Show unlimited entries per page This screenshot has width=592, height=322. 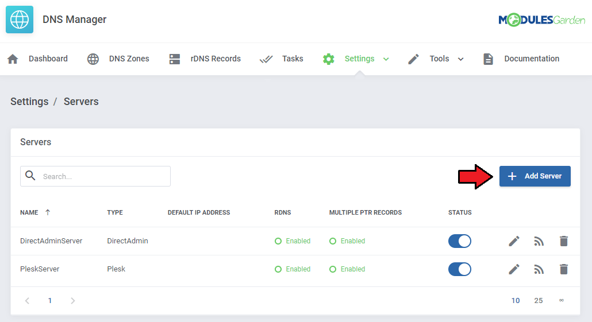pos(562,301)
